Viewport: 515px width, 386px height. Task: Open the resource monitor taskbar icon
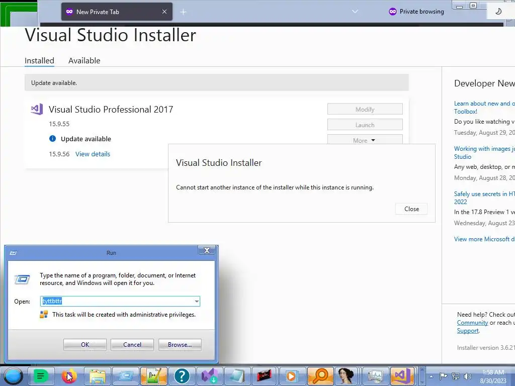375,376
